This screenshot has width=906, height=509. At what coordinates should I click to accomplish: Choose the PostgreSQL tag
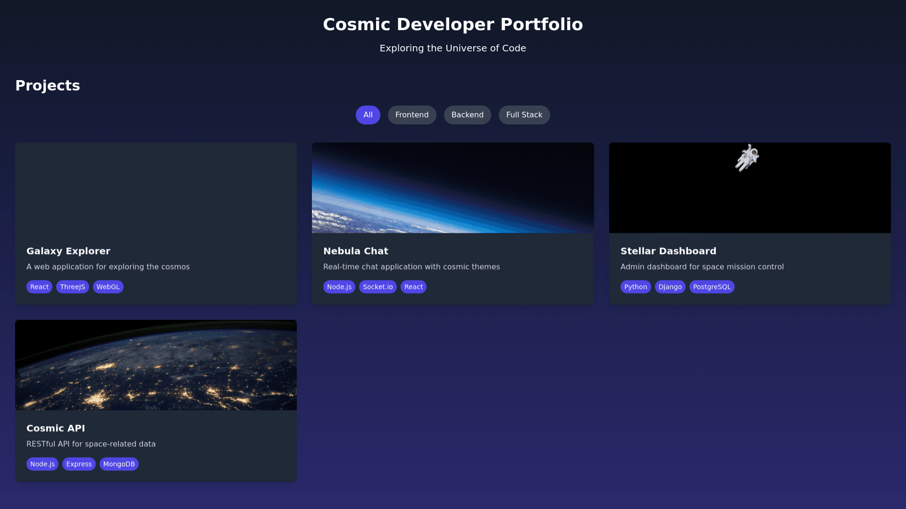click(x=711, y=287)
